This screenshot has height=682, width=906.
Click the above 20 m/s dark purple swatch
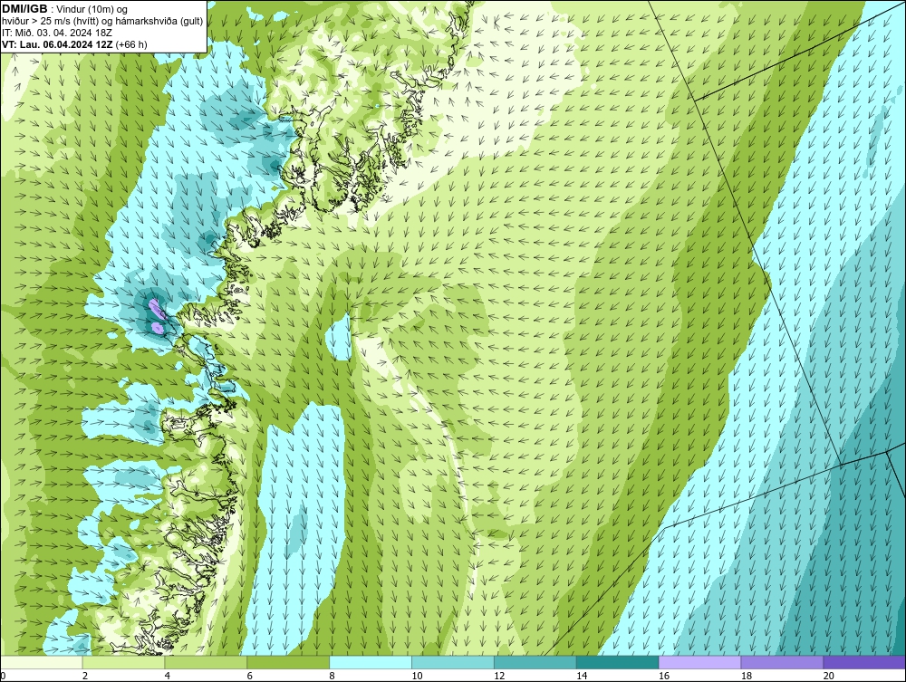(x=864, y=662)
